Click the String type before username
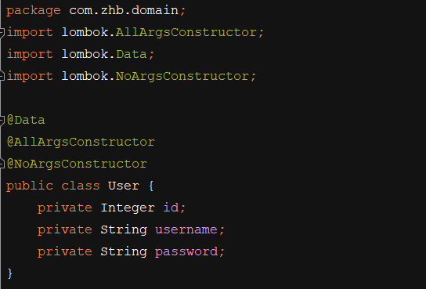Screen dimensions: 426x289 pos(124,229)
